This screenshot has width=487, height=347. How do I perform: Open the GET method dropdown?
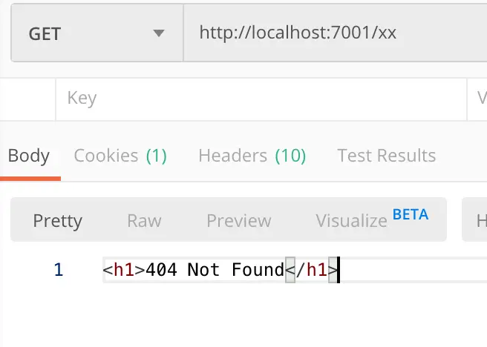point(97,34)
